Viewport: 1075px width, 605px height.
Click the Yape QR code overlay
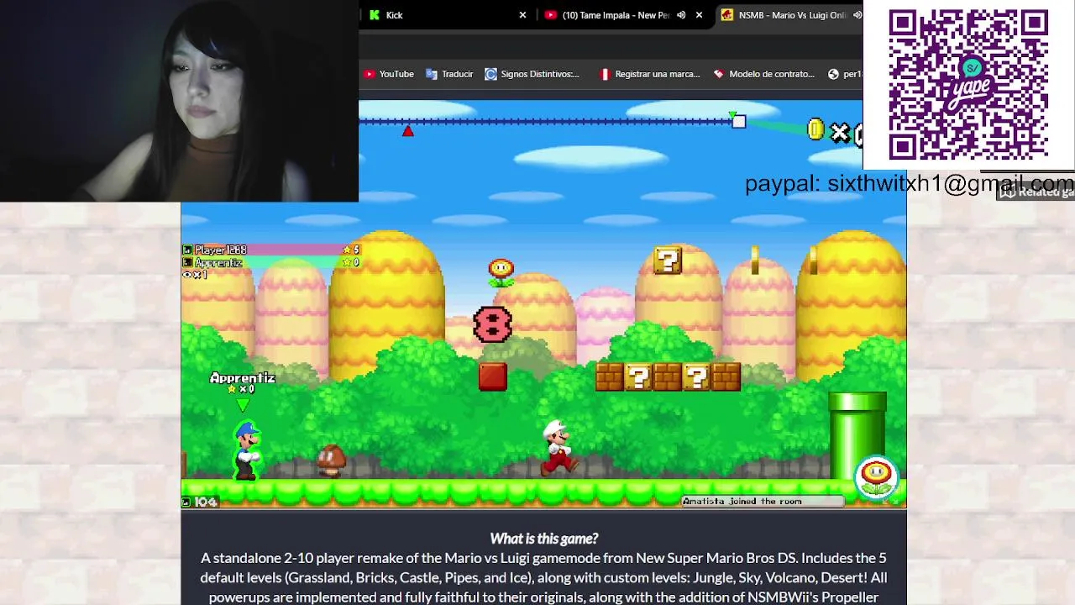pos(968,84)
